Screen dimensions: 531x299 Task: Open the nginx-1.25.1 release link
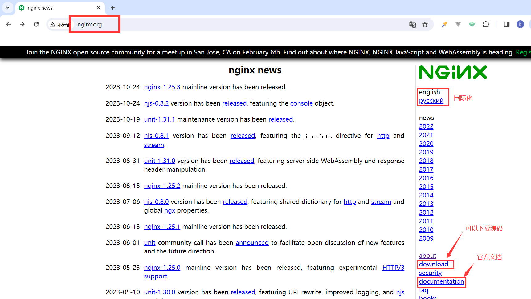162,227
